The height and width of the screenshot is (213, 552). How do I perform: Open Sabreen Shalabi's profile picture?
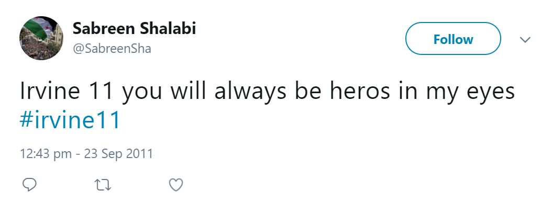(x=41, y=38)
